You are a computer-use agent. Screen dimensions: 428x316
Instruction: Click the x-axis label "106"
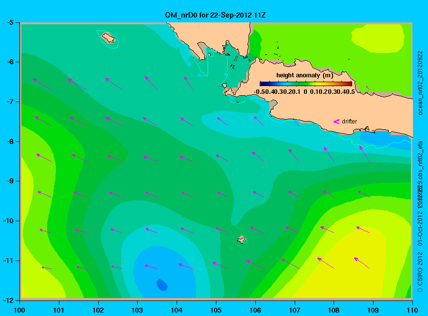coord(255,310)
